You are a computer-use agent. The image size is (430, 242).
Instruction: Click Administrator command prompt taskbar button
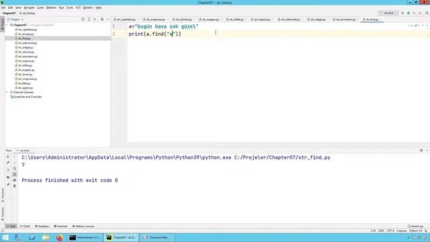pos(85,237)
